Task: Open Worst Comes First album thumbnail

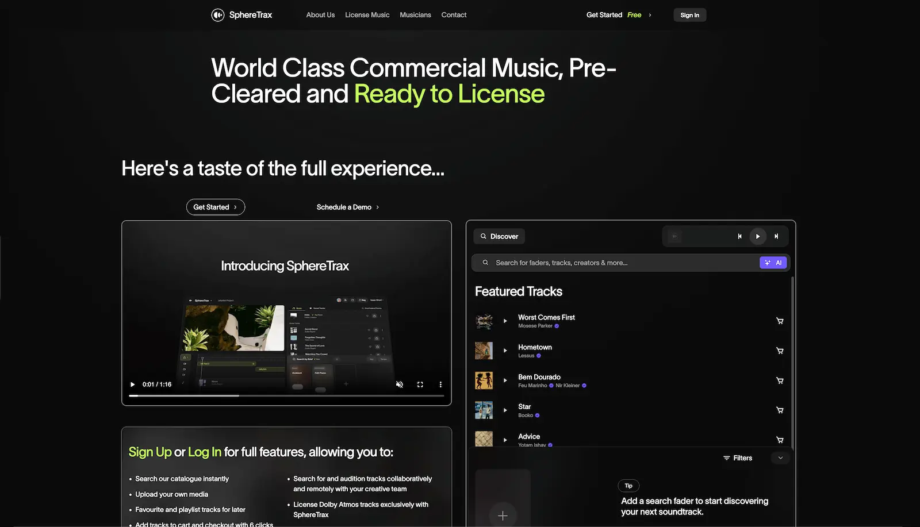Action: coord(484,321)
